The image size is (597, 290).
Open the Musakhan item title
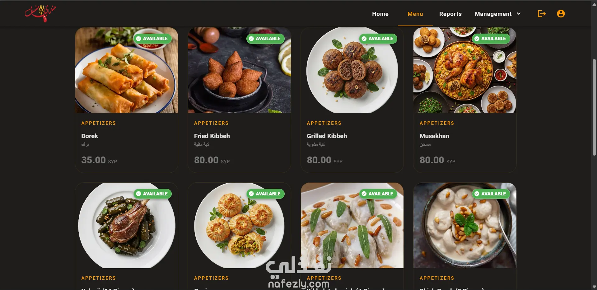(x=434, y=136)
